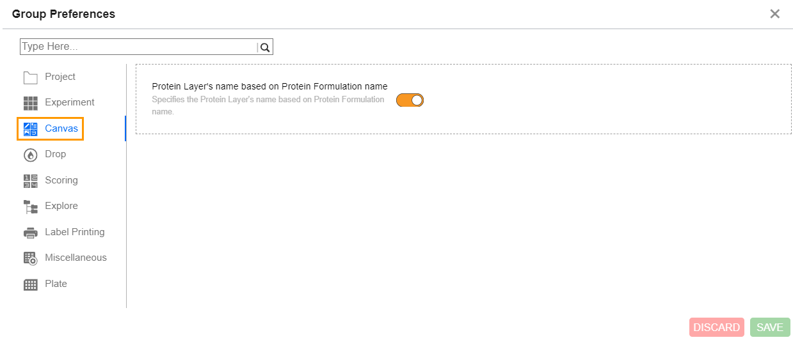Open the Label Printing text label
This screenshot has width=793, height=340.
(75, 232)
